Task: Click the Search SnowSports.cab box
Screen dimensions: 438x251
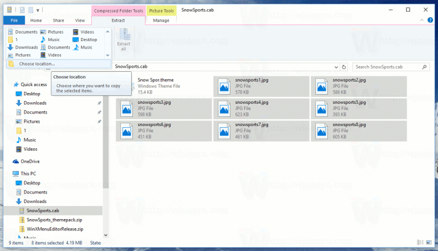Action: [391, 67]
